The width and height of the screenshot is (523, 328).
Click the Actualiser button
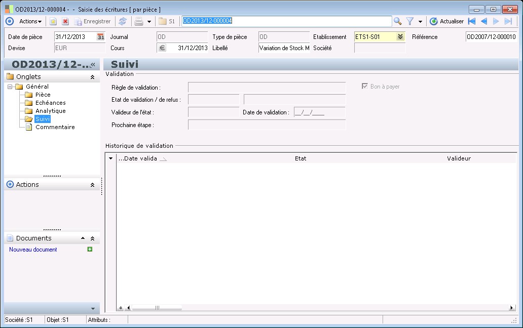pyautogui.click(x=446, y=21)
